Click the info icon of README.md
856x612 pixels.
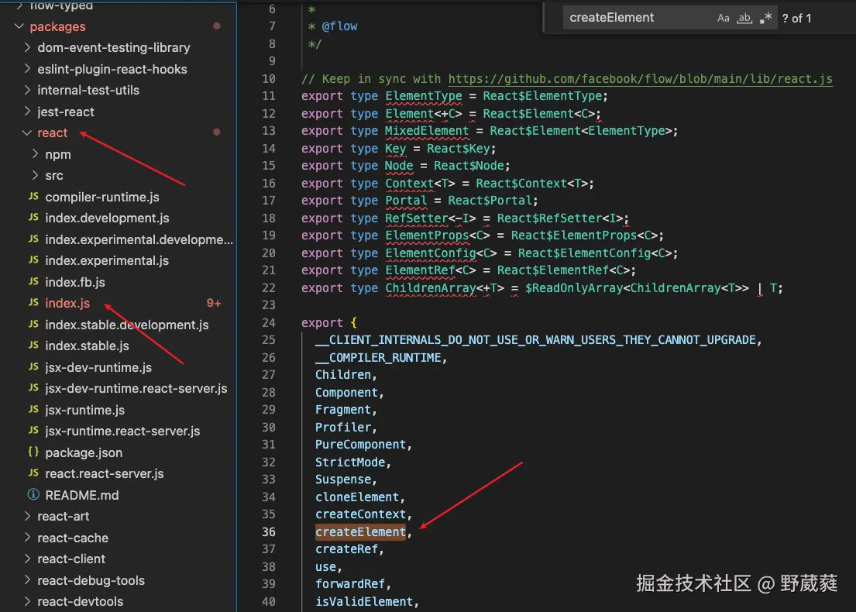click(33, 495)
